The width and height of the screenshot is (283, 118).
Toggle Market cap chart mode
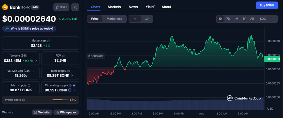click(114, 19)
